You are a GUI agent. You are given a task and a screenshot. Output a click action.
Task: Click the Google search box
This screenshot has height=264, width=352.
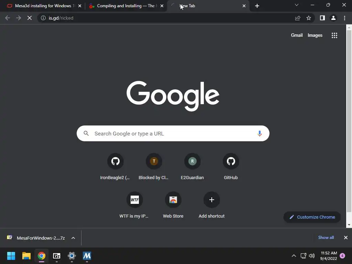[173, 133]
